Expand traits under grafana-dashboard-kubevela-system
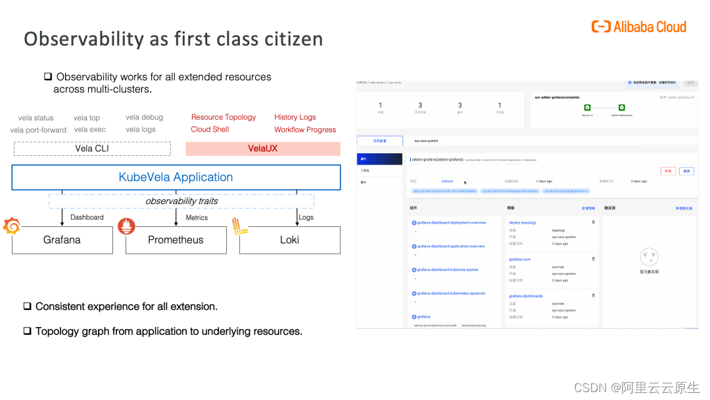This screenshot has height=400, width=710. coord(415,278)
